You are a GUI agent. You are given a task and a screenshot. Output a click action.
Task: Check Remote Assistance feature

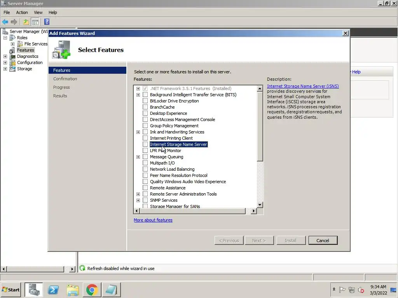coord(145,188)
